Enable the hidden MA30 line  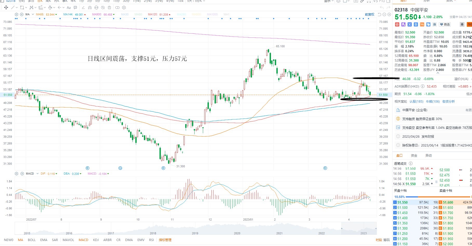click(125, 15)
